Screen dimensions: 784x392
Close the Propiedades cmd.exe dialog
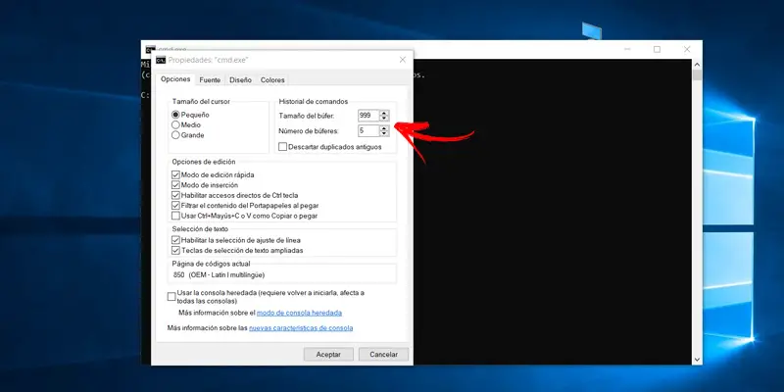pos(403,60)
